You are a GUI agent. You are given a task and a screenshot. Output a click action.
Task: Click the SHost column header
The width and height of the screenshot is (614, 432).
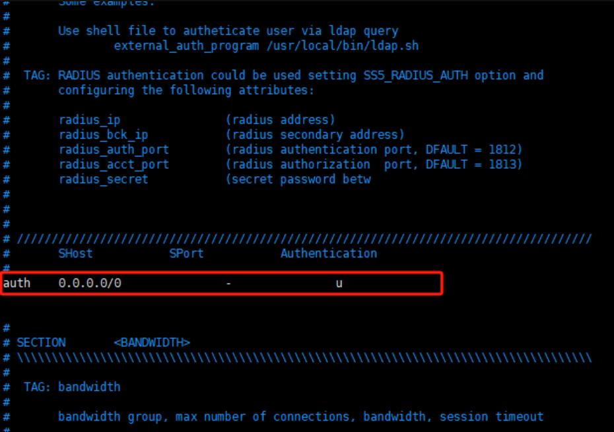pos(80,253)
